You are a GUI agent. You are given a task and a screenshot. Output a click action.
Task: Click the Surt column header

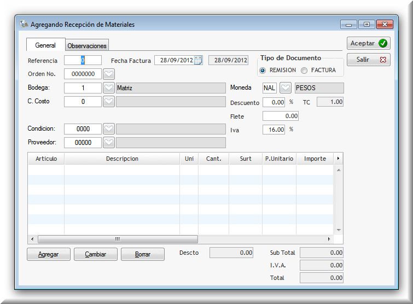click(246, 159)
